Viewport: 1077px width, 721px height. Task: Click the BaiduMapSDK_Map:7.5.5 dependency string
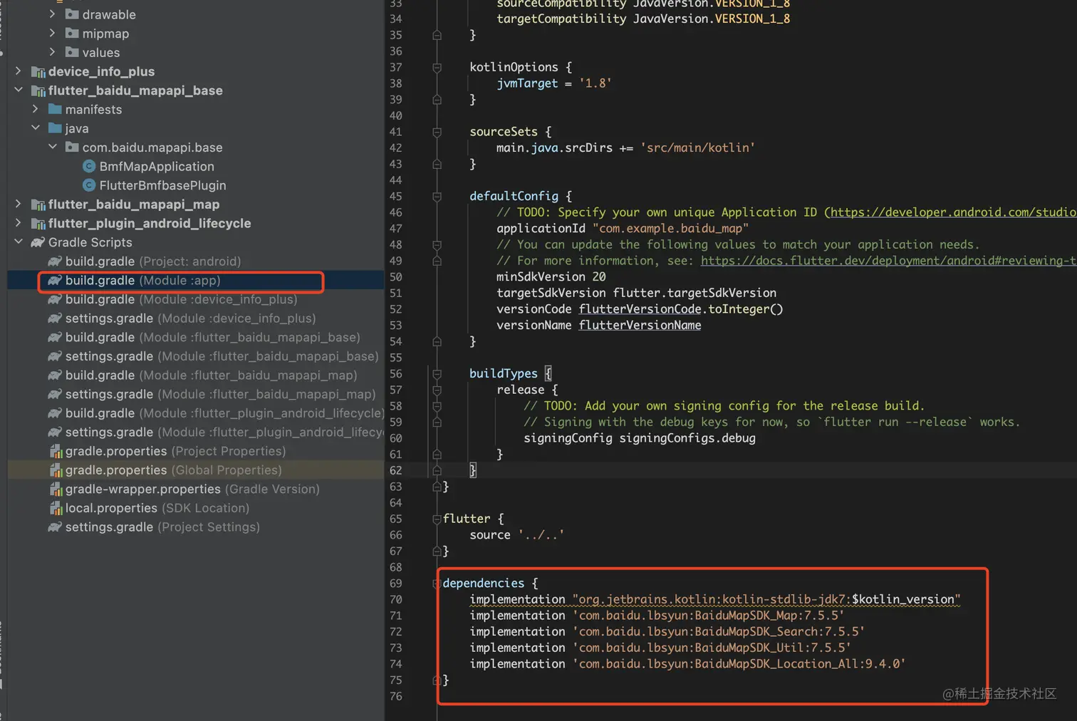[x=708, y=615]
